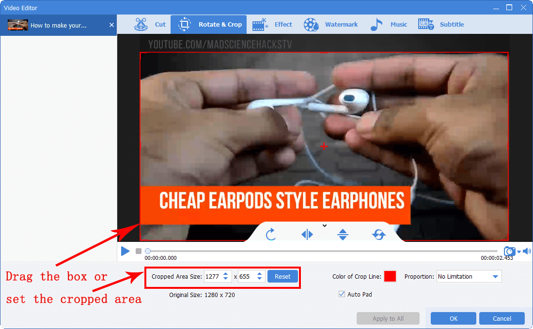533x329 pixels.
Task: Click the cropped area width field
Action: point(212,277)
